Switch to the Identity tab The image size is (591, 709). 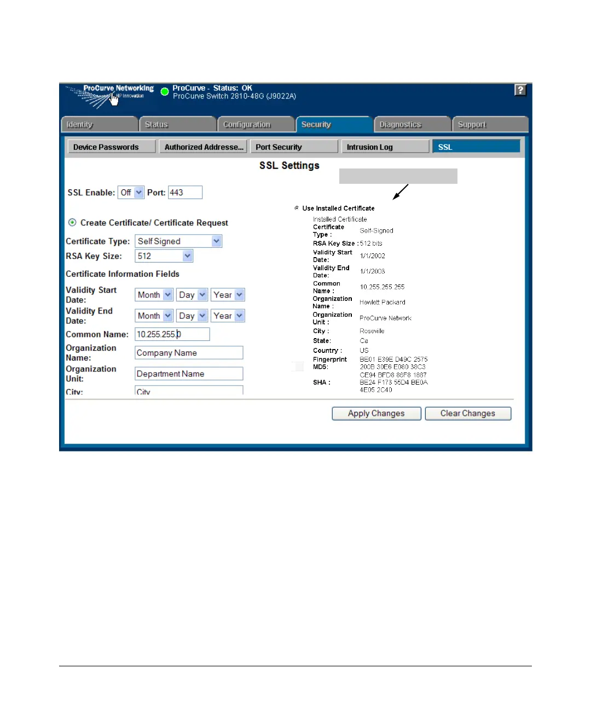pos(99,124)
